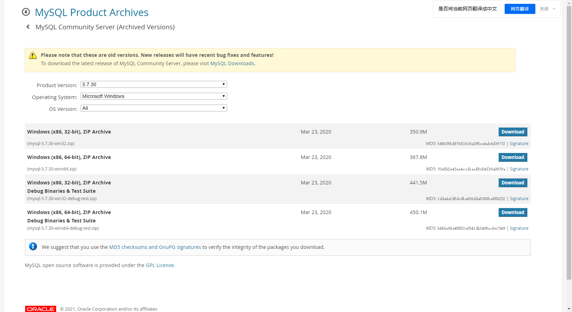Select the 441.5M file size text

pyautogui.click(x=418, y=183)
